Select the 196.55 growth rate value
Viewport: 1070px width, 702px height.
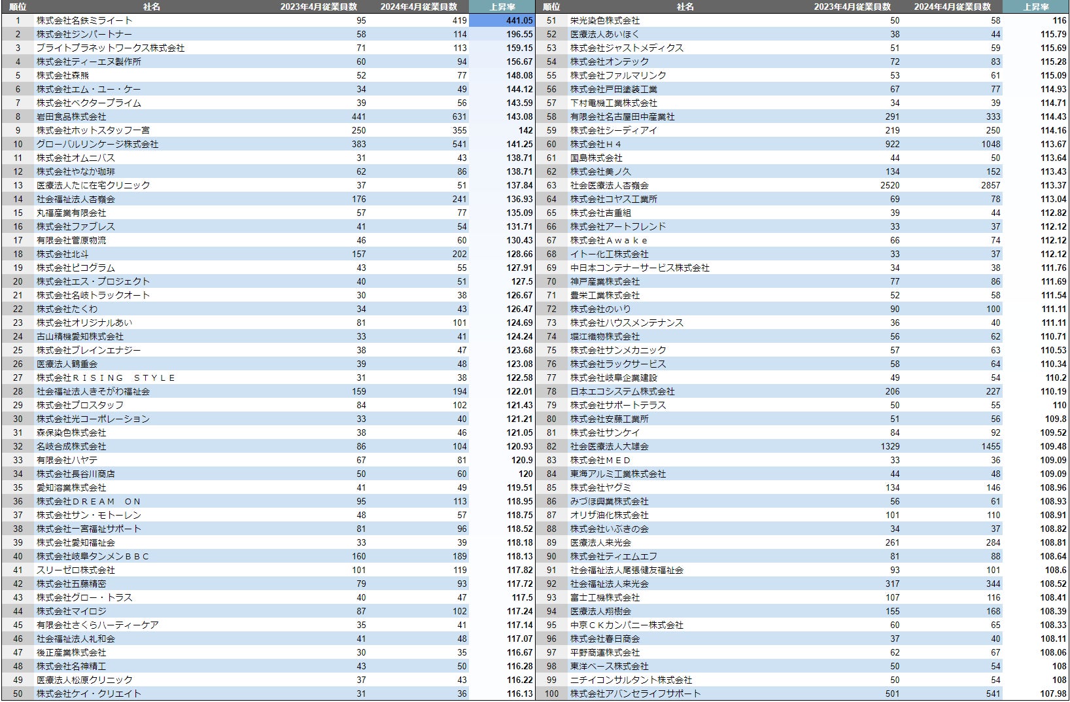point(519,34)
